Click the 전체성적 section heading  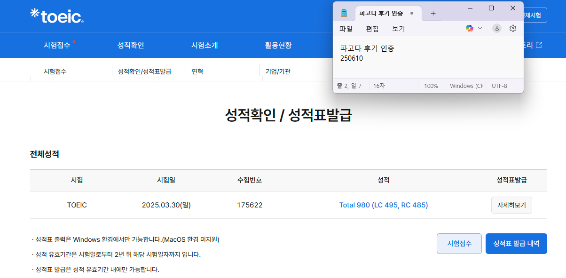pyautogui.click(x=45, y=154)
